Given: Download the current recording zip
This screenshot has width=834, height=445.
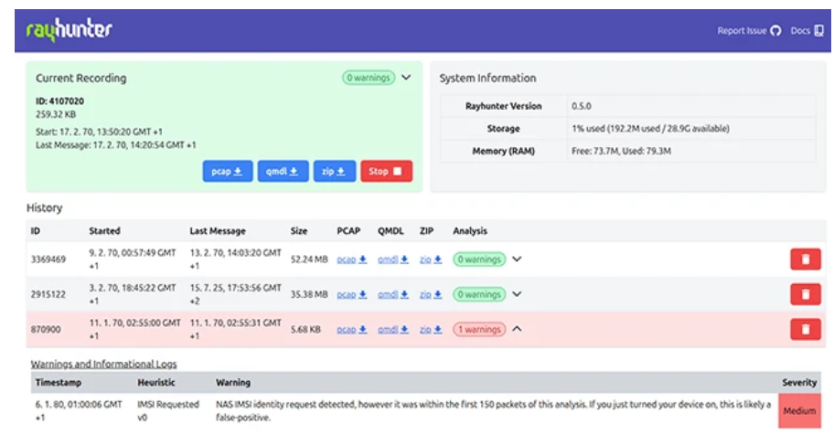Looking at the screenshot, I should tap(335, 171).
